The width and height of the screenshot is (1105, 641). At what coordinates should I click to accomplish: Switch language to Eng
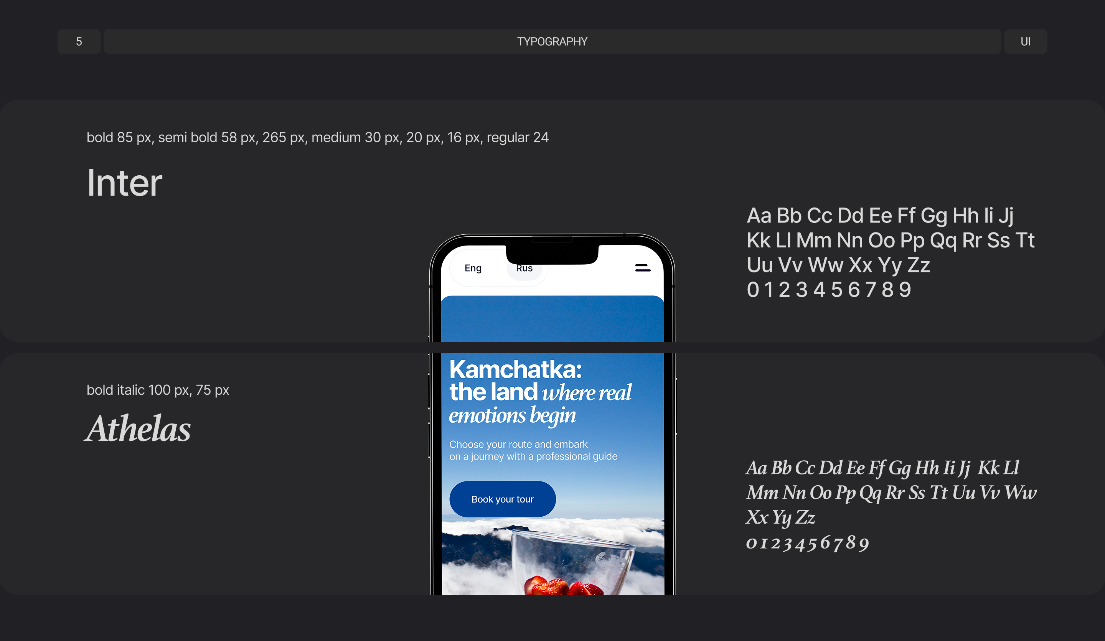tap(473, 268)
